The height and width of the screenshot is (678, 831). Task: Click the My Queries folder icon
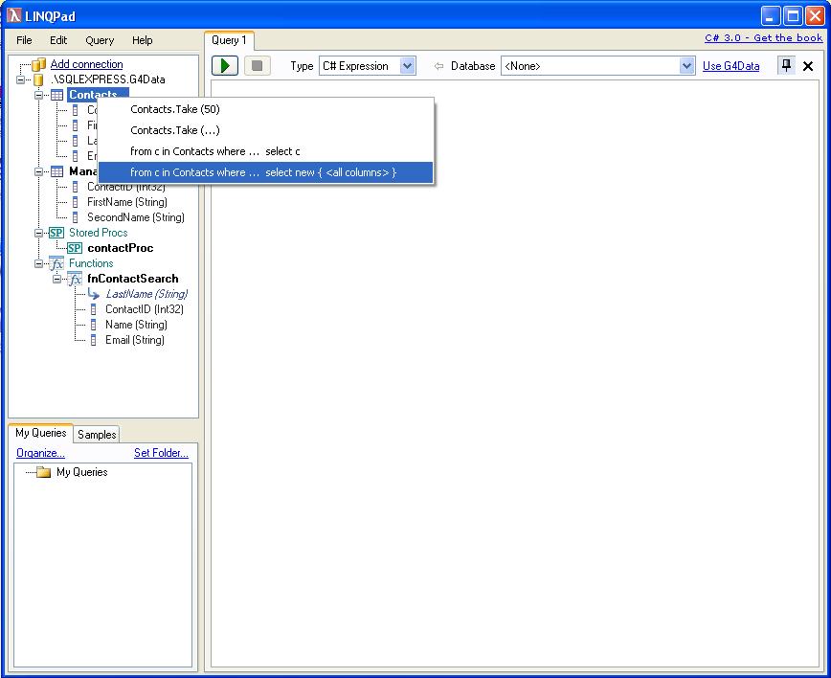pyautogui.click(x=43, y=472)
